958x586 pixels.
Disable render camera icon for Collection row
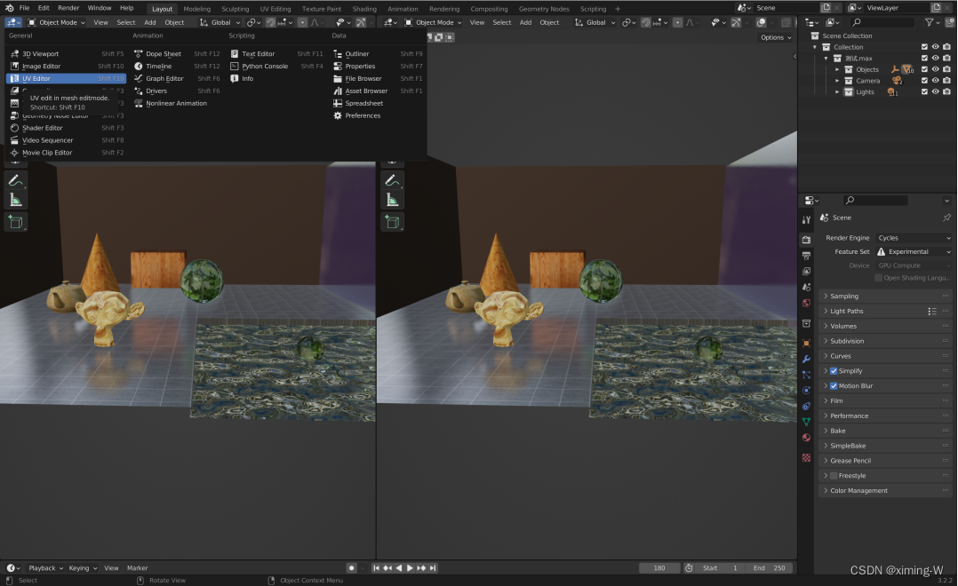tap(946, 47)
